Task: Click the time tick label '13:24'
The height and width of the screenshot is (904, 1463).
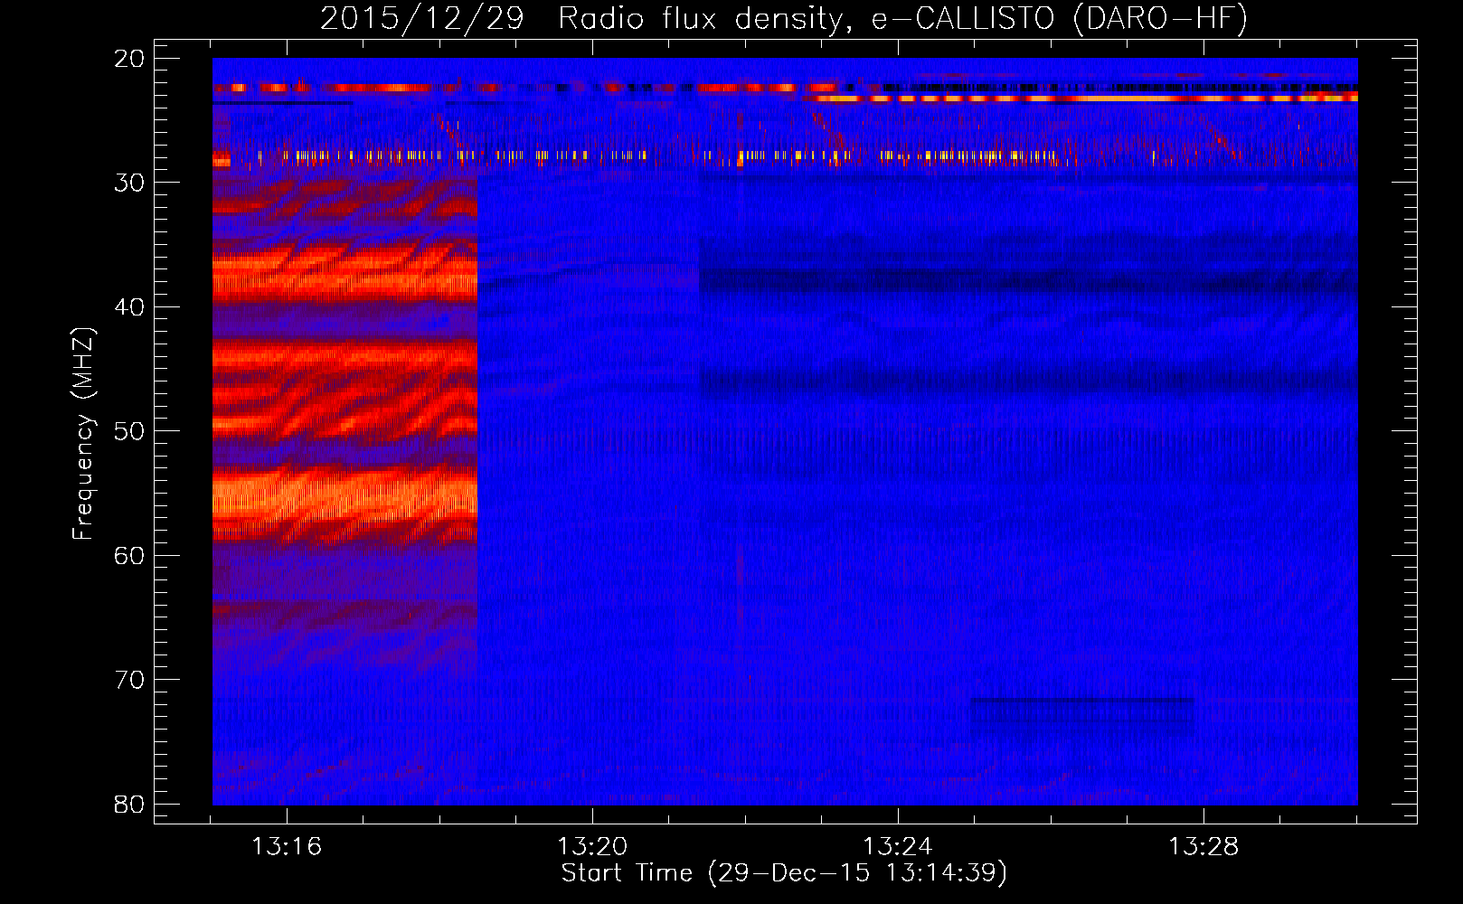Action: coord(898,847)
